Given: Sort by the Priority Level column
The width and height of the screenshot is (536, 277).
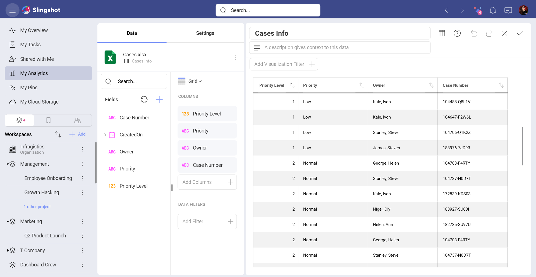Looking at the screenshot, I should [x=292, y=85].
